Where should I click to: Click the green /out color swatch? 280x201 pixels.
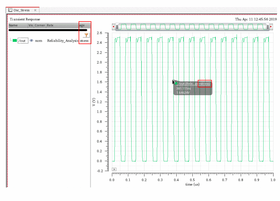coord(15,41)
